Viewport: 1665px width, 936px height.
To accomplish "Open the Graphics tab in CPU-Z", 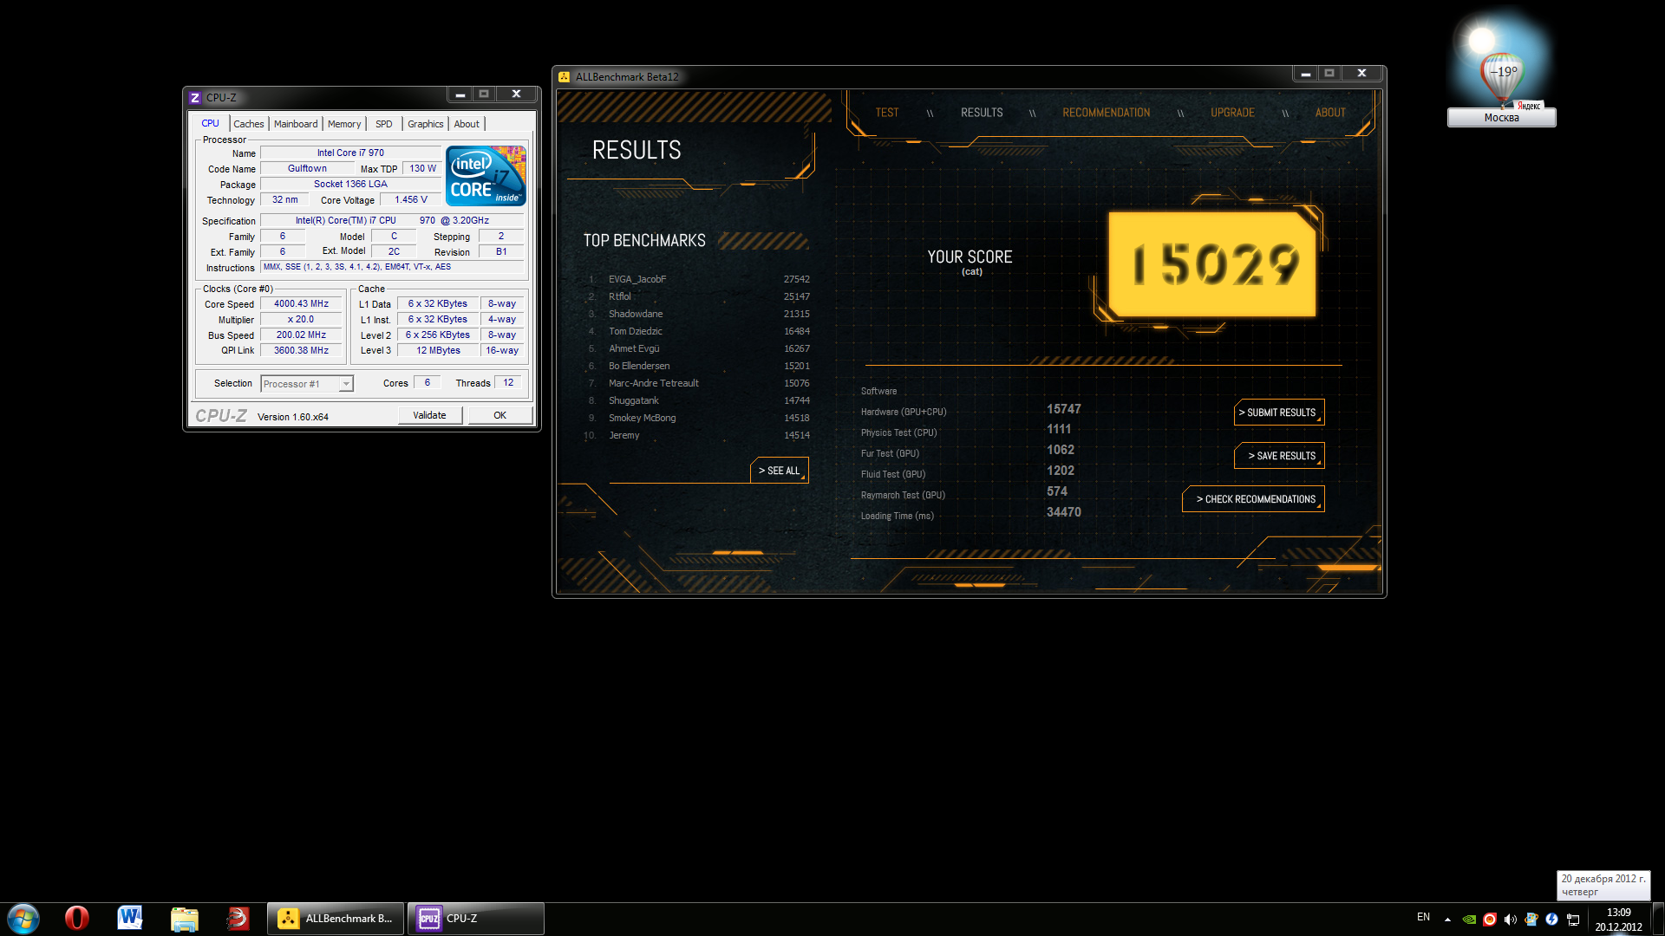I will (x=426, y=124).
